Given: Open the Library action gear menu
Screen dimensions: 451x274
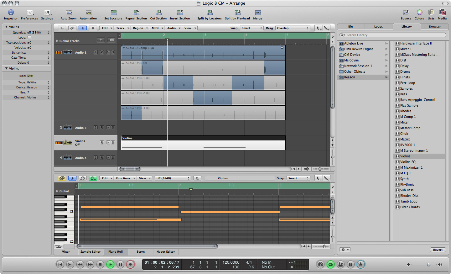Looking at the screenshot, I should (x=345, y=250).
